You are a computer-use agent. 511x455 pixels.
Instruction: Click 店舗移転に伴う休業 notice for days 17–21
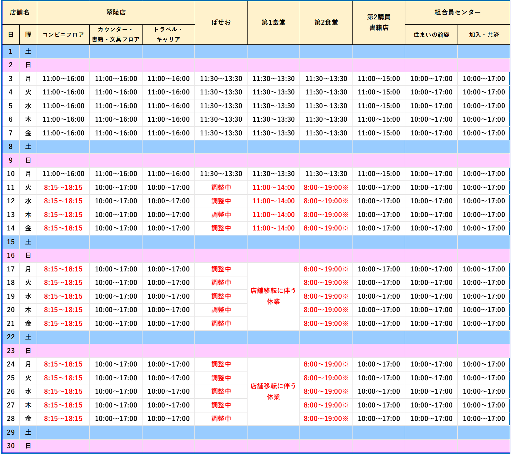273,296
